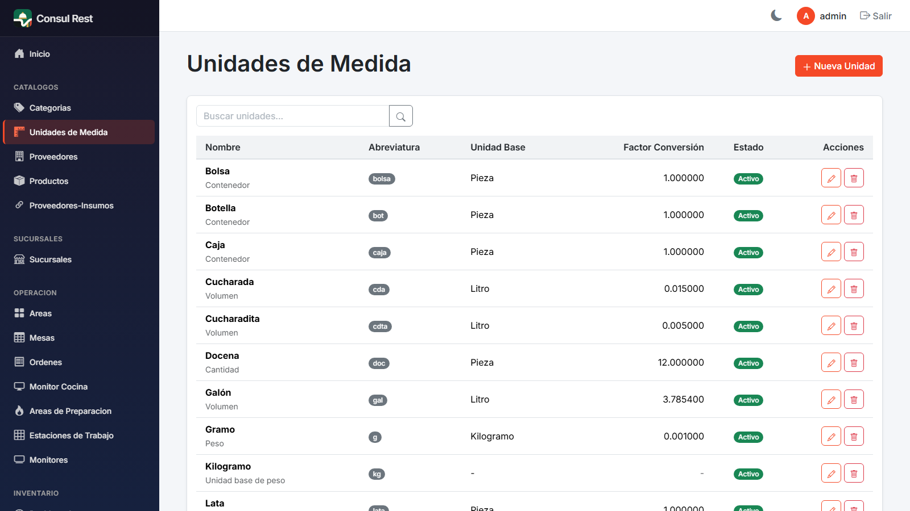Delete the Gramo unit
Image resolution: width=910 pixels, height=511 pixels.
[854, 437]
